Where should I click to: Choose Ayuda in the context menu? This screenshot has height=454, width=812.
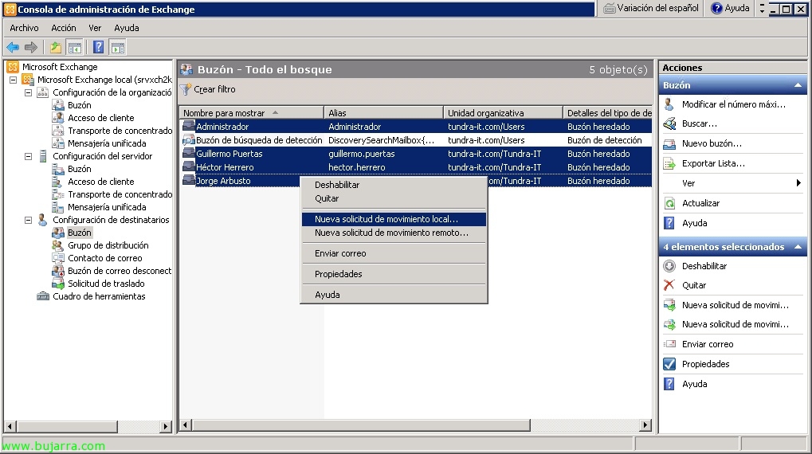coord(394,295)
